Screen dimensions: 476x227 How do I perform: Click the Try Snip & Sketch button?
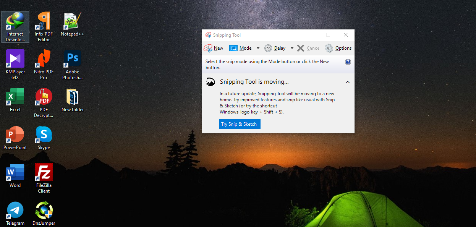pyautogui.click(x=240, y=124)
